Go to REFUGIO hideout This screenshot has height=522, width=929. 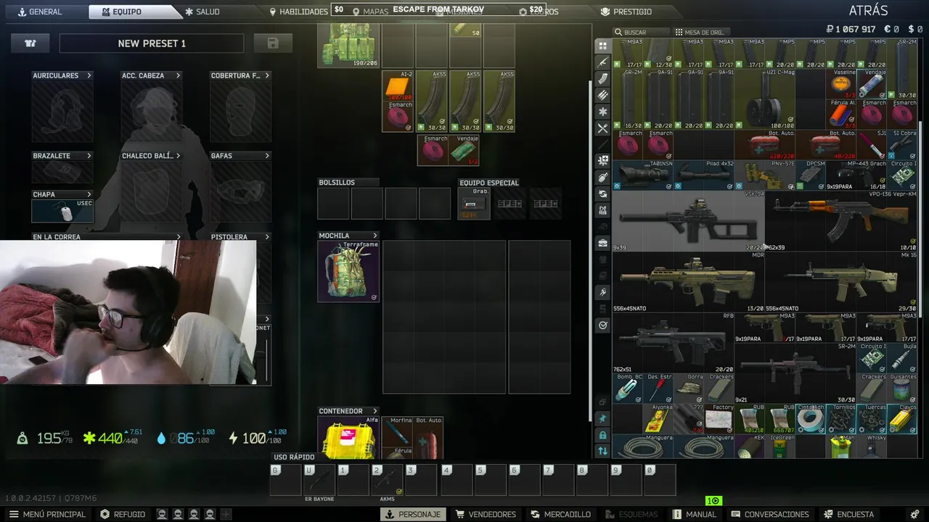click(x=123, y=514)
